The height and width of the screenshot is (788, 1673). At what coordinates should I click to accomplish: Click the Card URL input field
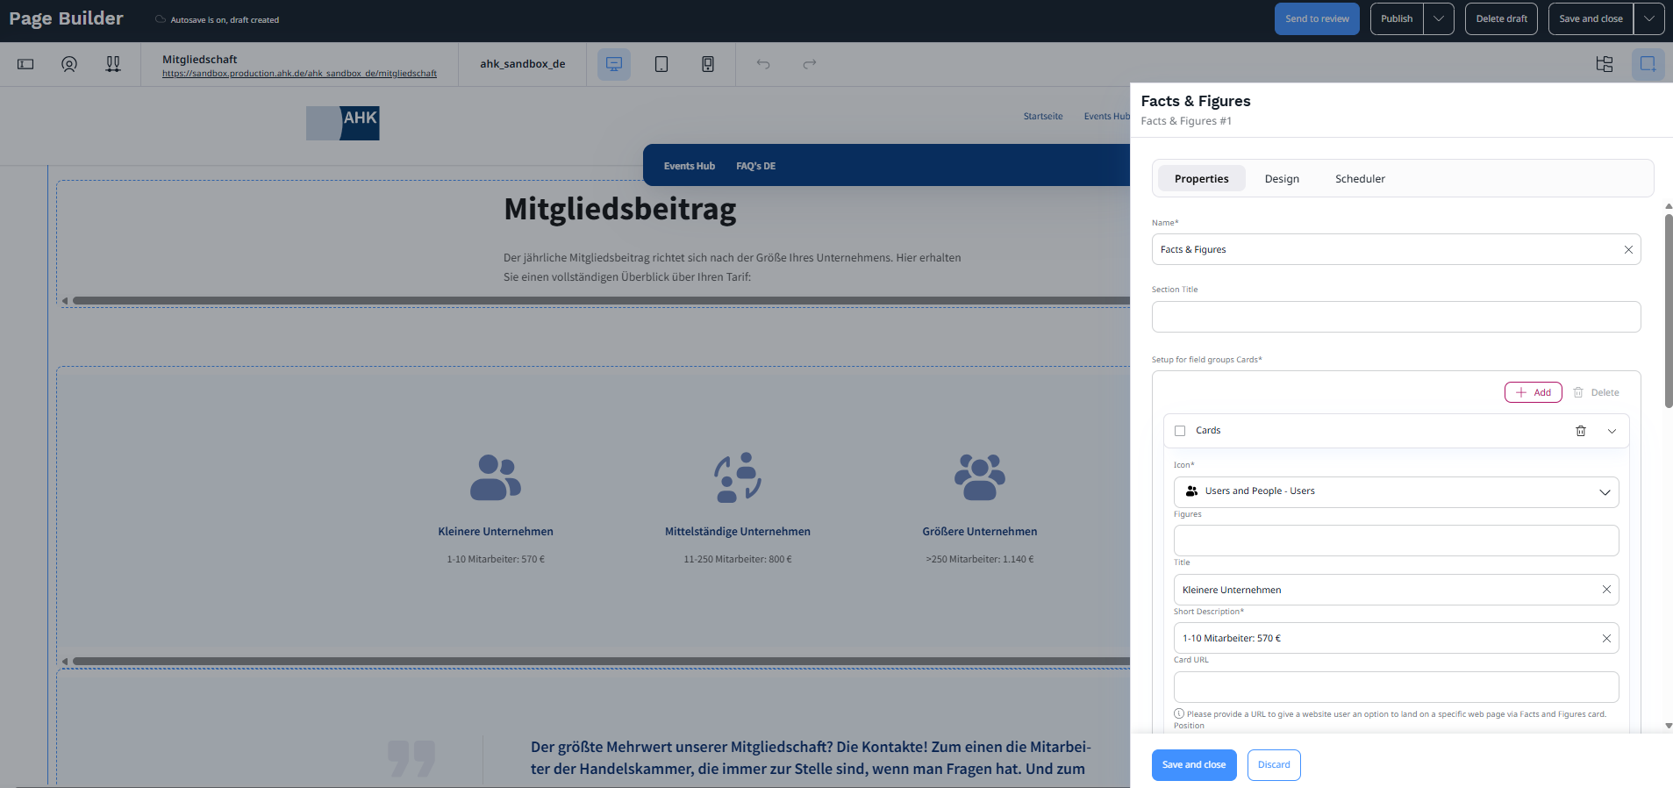pyautogui.click(x=1397, y=687)
